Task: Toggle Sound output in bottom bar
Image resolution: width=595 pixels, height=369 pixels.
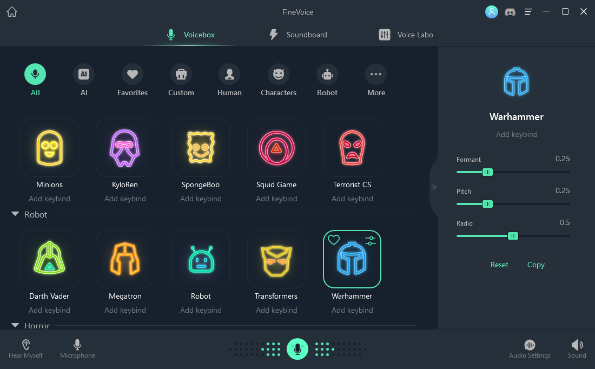Action: tap(577, 349)
